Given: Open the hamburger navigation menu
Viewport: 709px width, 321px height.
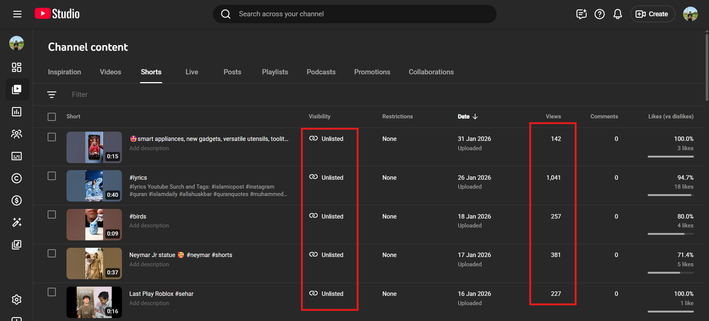Looking at the screenshot, I should point(17,14).
